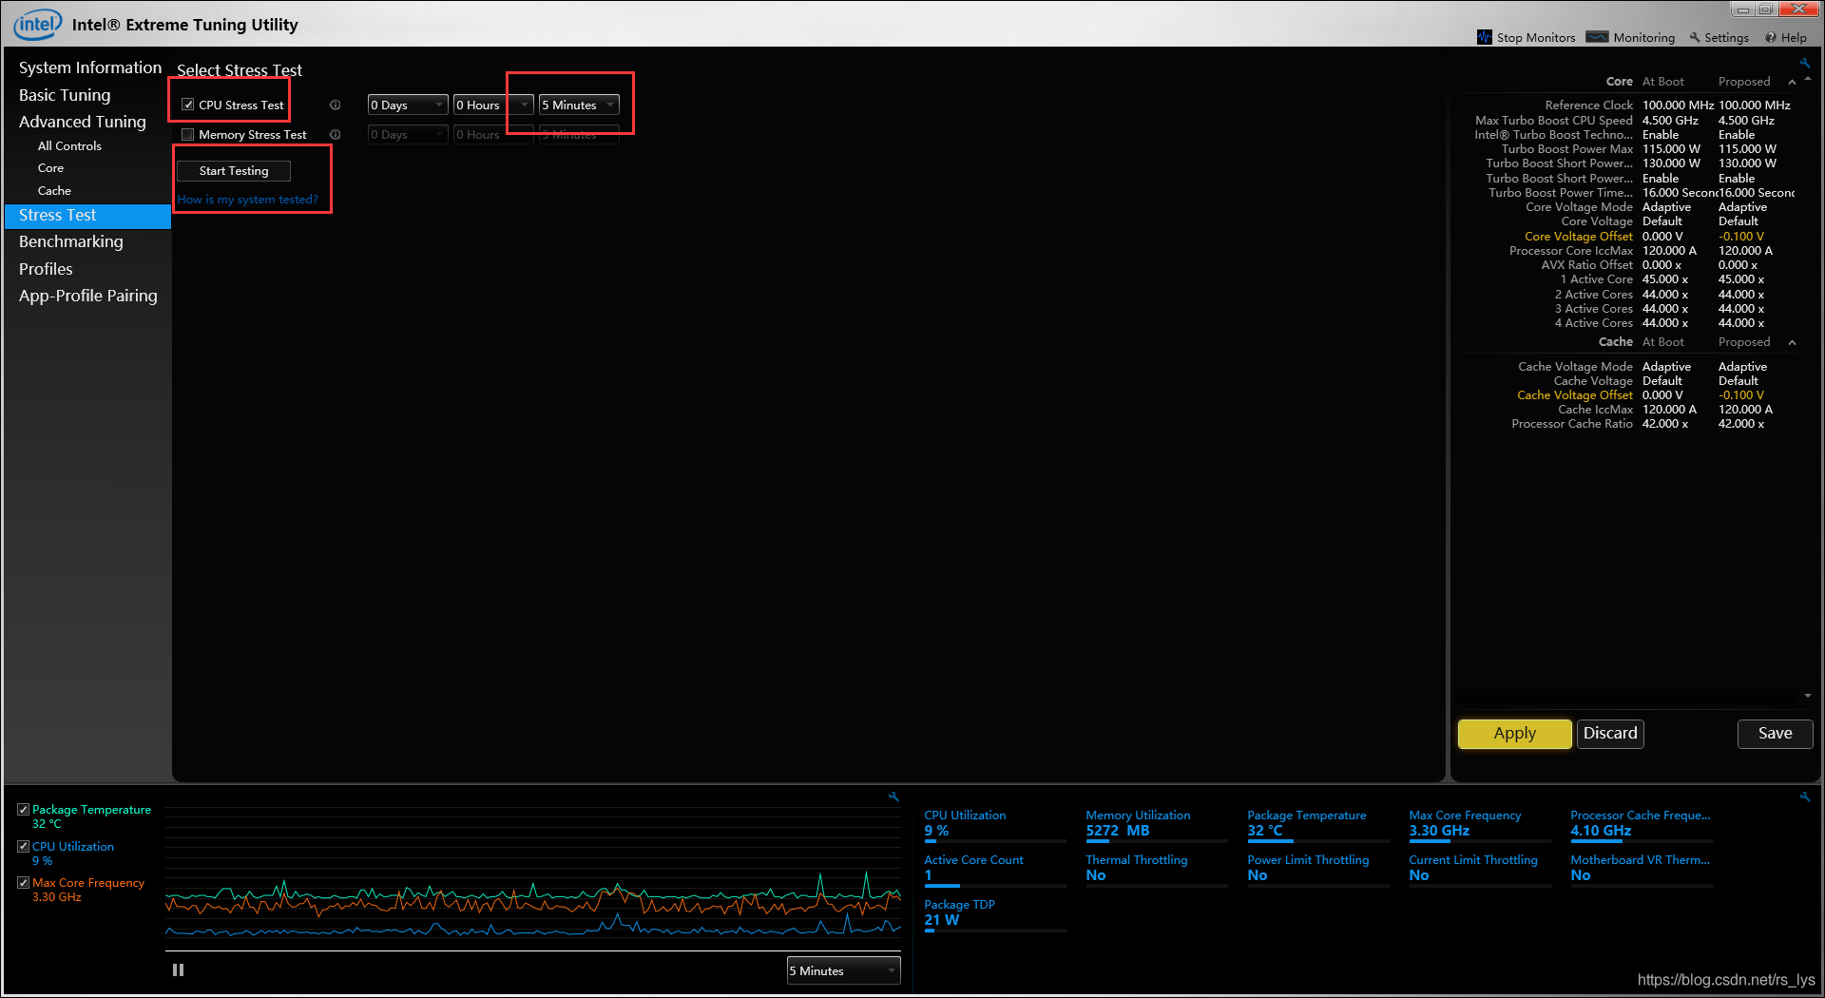The width and height of the screenshot is (1825, 998).
Task: Collapse the Cache section in the settings panel
Action: coord(1792,342)
